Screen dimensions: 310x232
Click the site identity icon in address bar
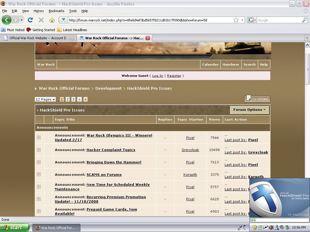(x=63, y=20)
